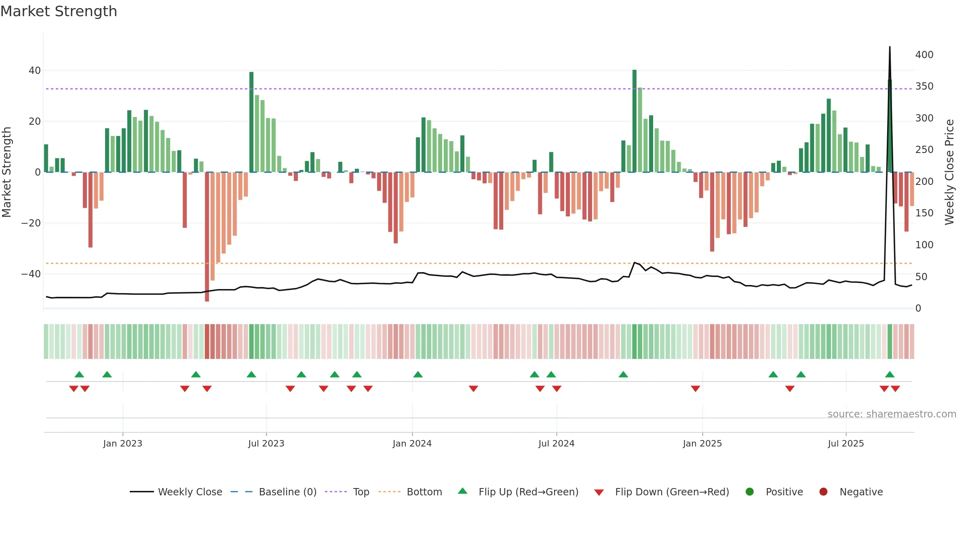Image resolution: width=970 pixels, height=545 pixels.
Task: Click the green Flip Up legend triangle icon
Action: [463, 491]
